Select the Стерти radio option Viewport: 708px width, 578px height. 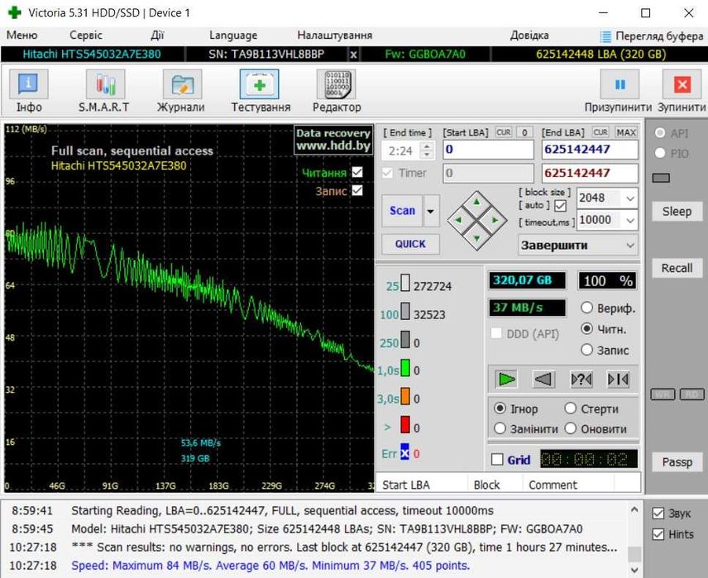[571, 408]
